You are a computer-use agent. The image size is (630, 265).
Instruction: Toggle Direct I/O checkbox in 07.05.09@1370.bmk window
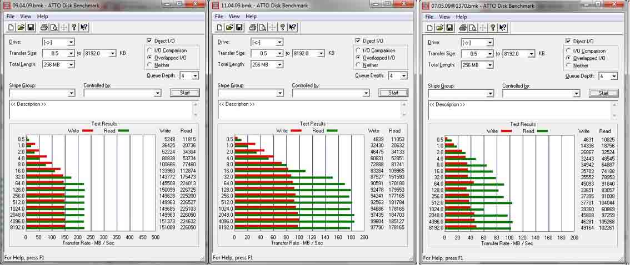tap(568, 41)
